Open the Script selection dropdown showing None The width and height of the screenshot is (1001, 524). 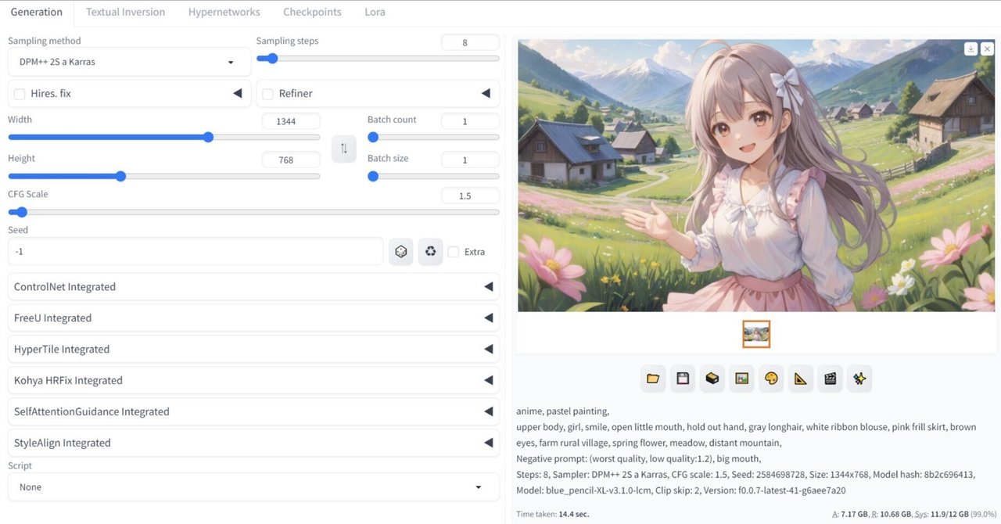[252, 486]
